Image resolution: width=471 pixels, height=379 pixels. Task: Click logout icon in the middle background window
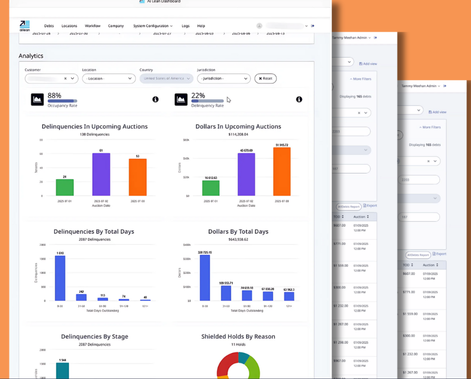pyautogui.click(x=375, y=38)
